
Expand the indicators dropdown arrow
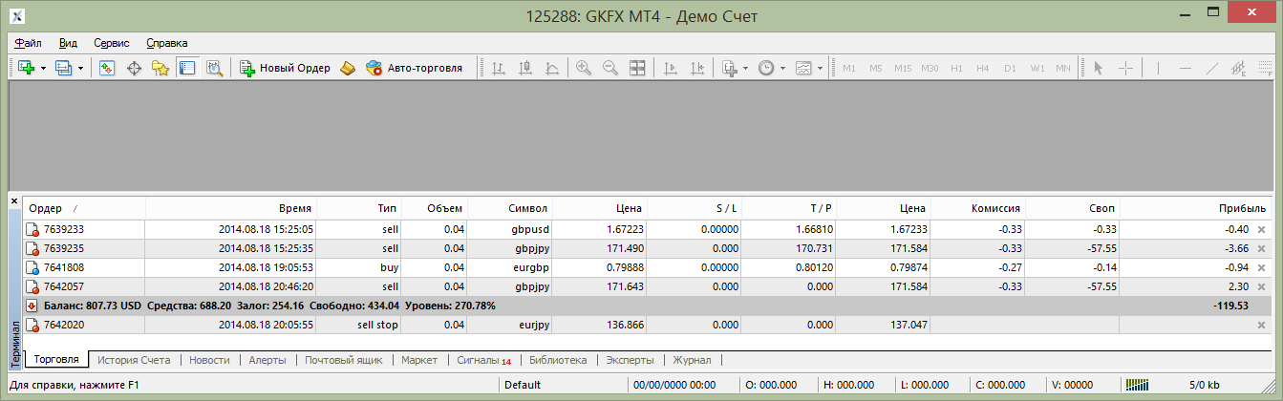[x=746, y=69]
